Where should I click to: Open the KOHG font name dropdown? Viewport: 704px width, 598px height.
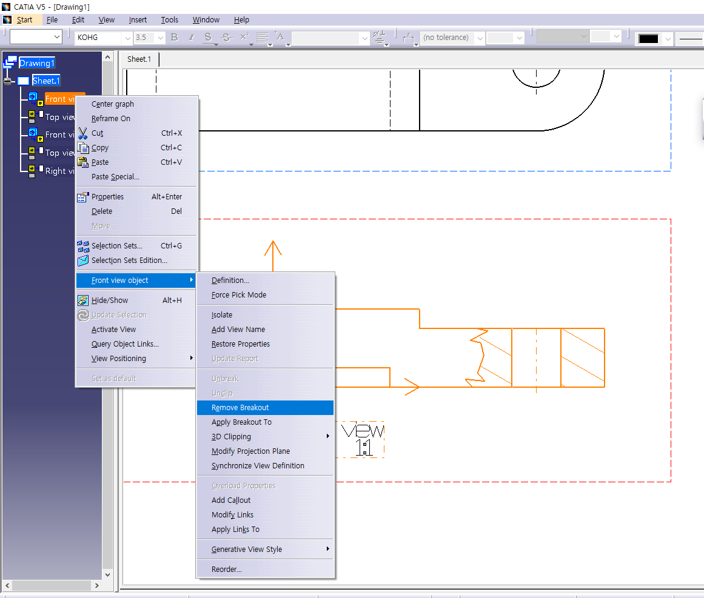(x=127, y=38)
